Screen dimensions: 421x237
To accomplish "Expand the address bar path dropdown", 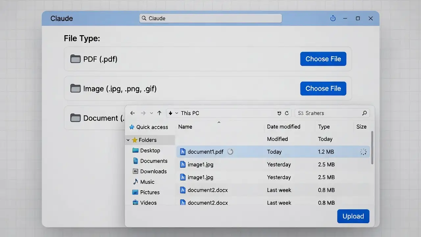I will (177, 113).
